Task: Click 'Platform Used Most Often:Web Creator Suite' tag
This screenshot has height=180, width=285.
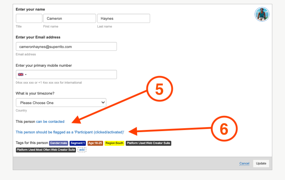Action: [46, 150]
